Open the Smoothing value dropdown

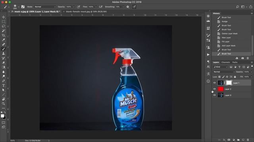coord(123,7)
